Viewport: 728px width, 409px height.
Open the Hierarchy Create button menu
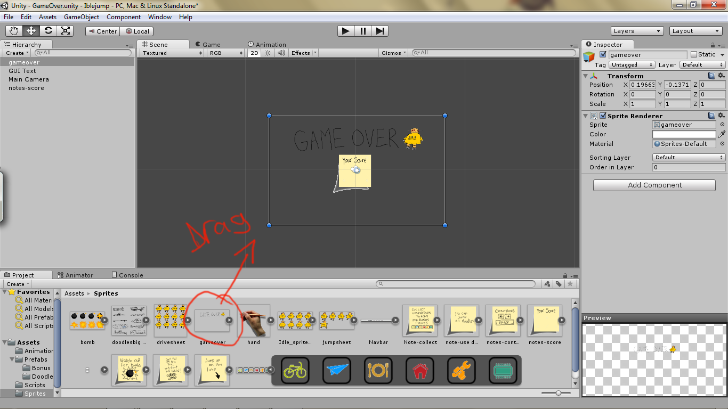click(17, 53)
